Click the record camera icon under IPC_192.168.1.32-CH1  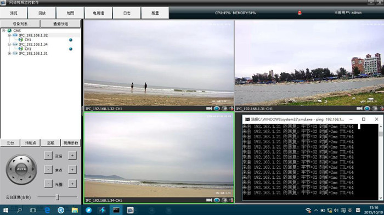pos(209,109)
